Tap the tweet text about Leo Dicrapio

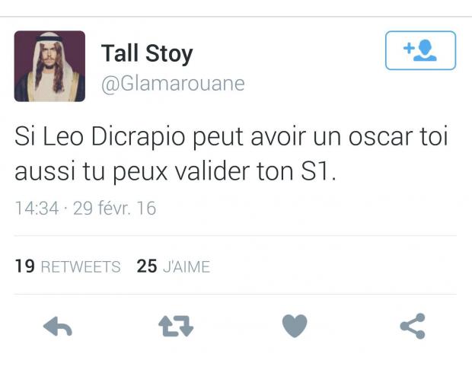point(231,154)
